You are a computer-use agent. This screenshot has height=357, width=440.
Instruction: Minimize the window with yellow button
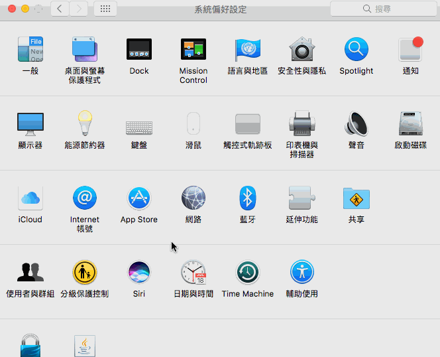(x=25, y=9)
